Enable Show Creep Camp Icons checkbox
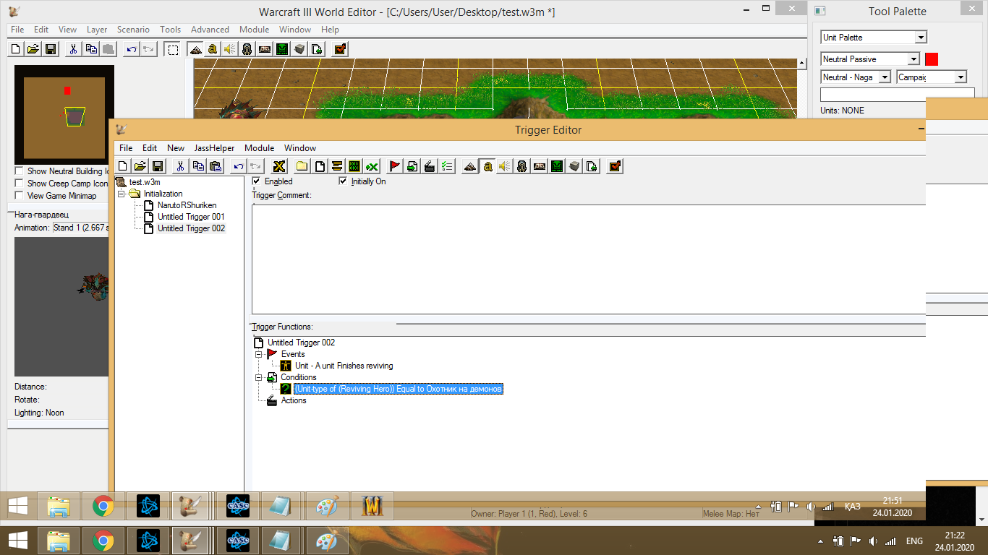Screen dimensions: 988x555 coord(19,184)
